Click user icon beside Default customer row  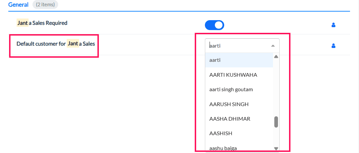click(333, 46)
